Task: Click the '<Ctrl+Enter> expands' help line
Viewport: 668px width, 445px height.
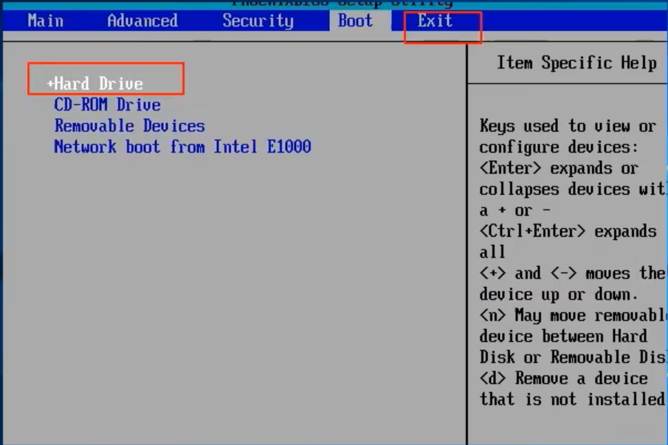Action: pos(567,231)
